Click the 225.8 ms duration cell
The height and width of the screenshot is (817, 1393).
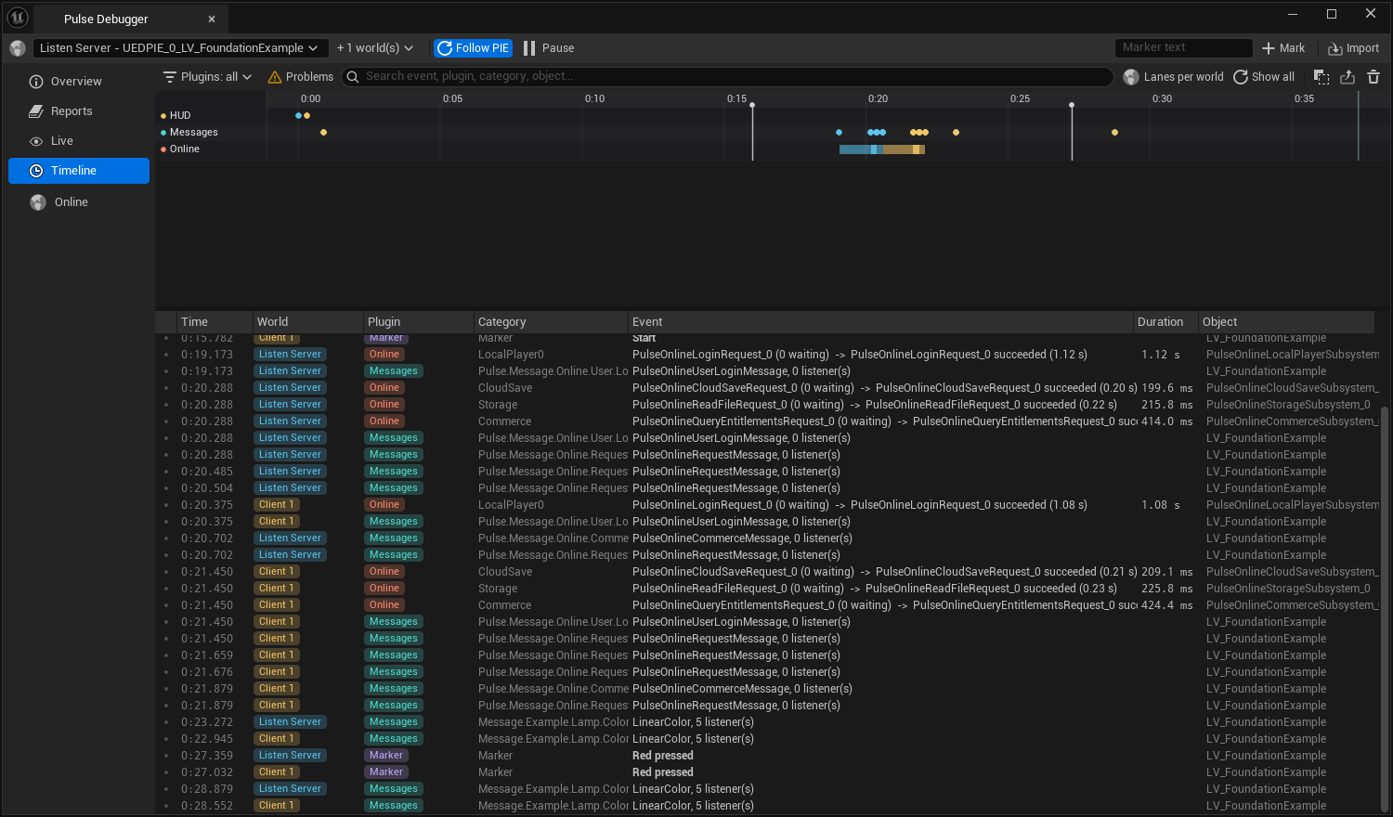(1167, 589)
